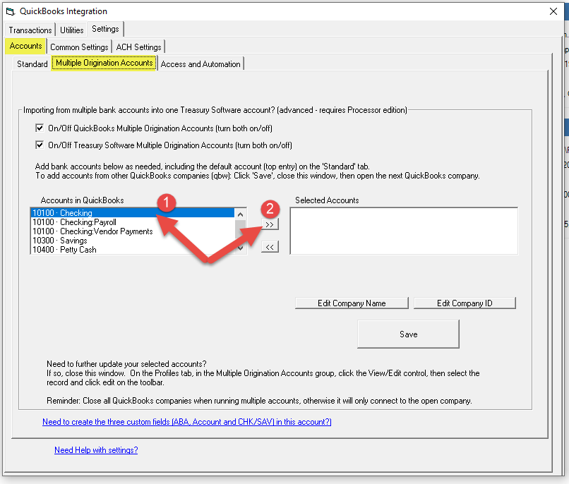
Task: Click inside the Selected Accounts list box
Action: [x=404, y=231]
